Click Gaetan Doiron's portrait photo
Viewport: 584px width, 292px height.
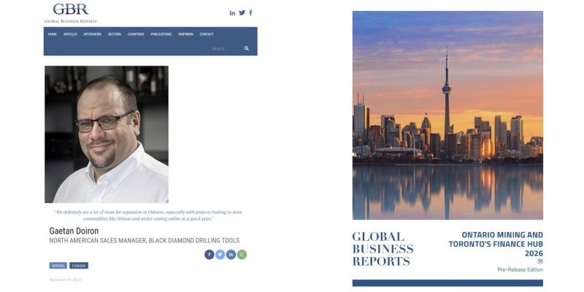[107, 134]
